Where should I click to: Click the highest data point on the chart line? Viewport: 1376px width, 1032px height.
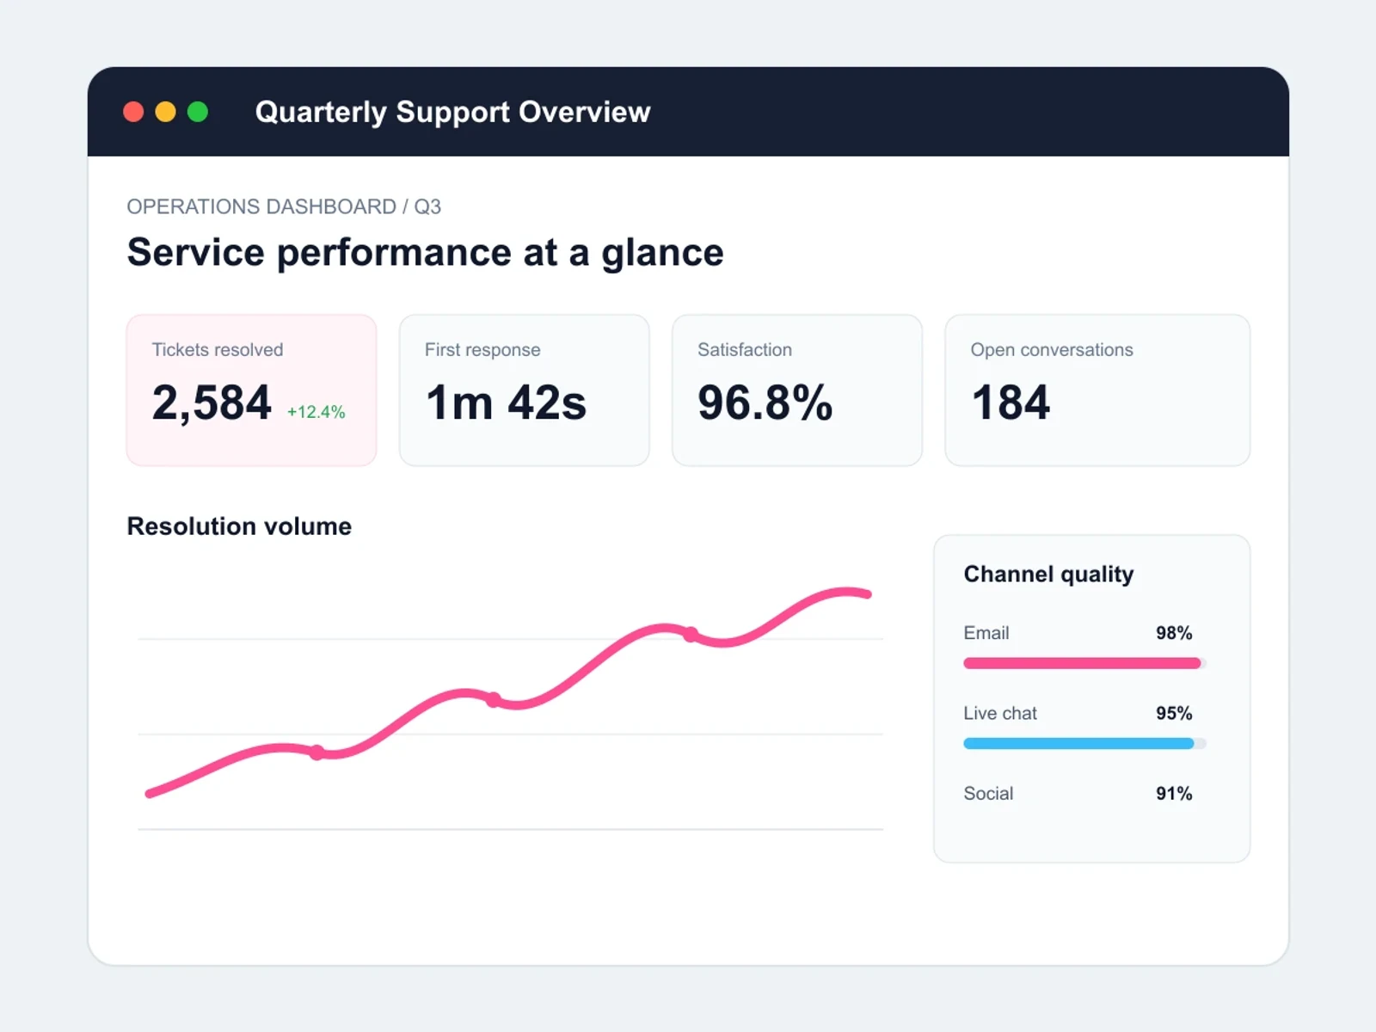(x=691, y=635)
